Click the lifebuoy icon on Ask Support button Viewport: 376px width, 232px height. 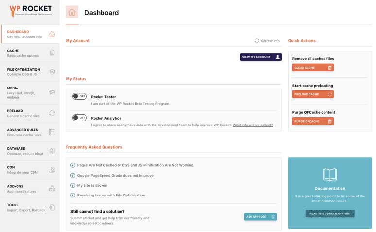(273, 216)
